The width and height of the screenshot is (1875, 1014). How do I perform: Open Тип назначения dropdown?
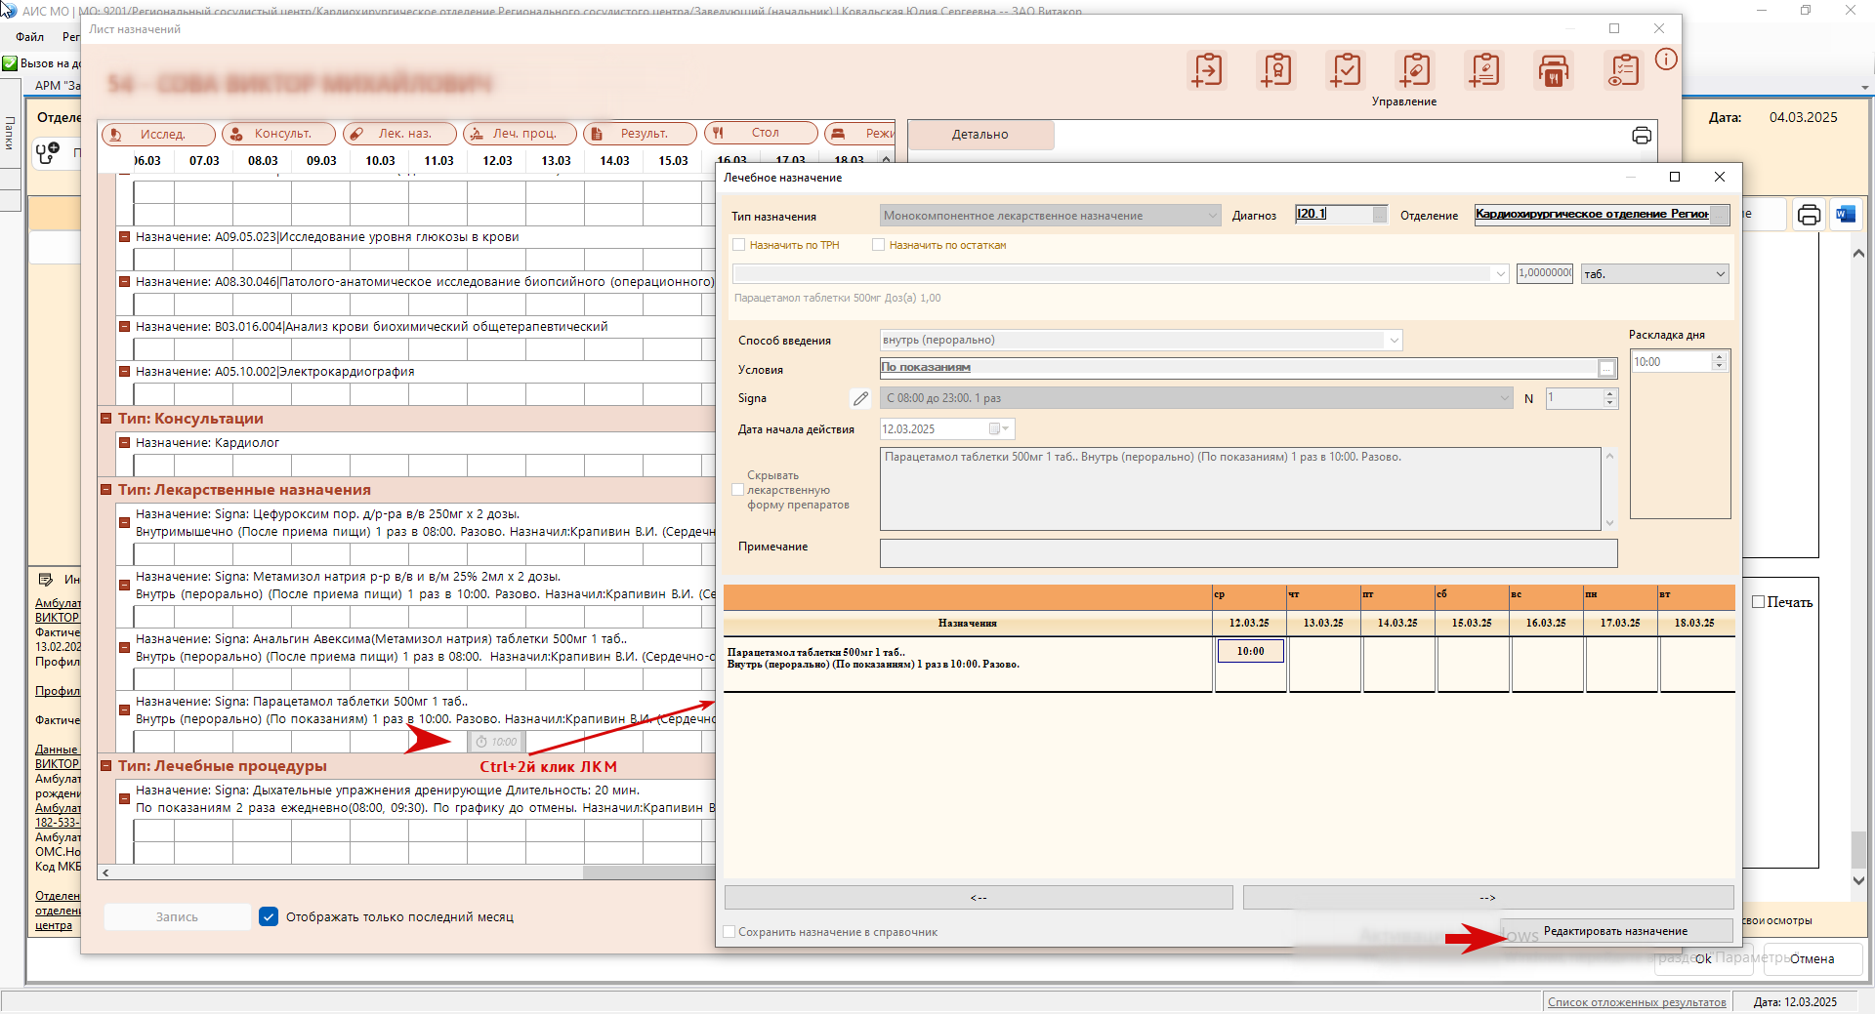(1050, 216)
